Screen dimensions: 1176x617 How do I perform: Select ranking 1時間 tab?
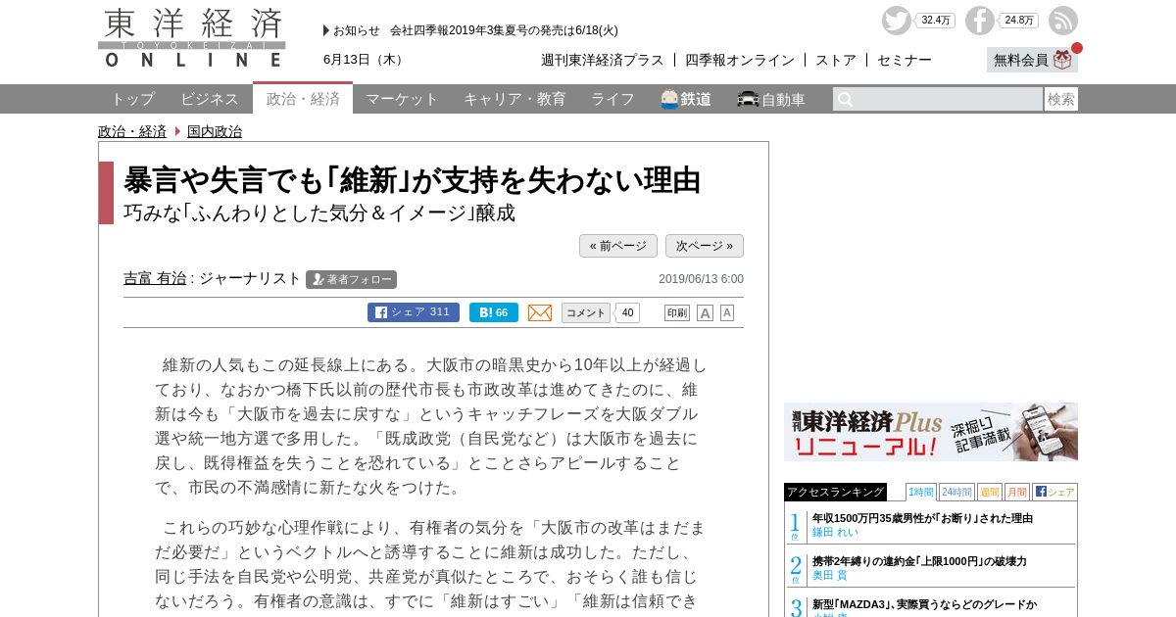pos(920,492)
